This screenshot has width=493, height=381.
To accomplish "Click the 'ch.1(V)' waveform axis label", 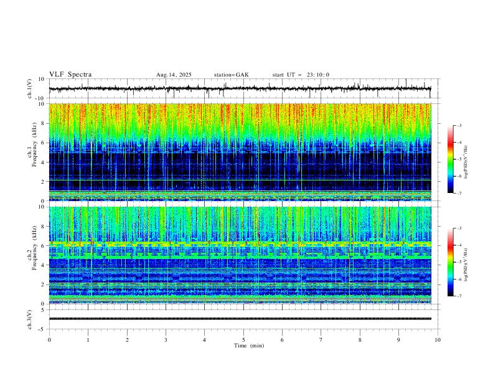I will tap(30, 88).
